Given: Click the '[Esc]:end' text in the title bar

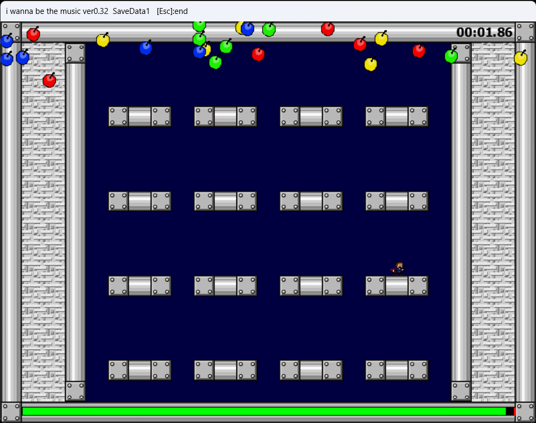Looking at the screenshot, I should click(x=172, y=11).
